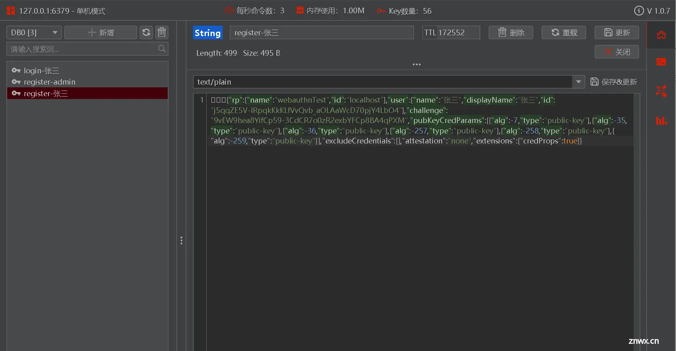Click the three-dot expand handle below Length
Viewport: 676px width, 351px height.
coord(416,64)
